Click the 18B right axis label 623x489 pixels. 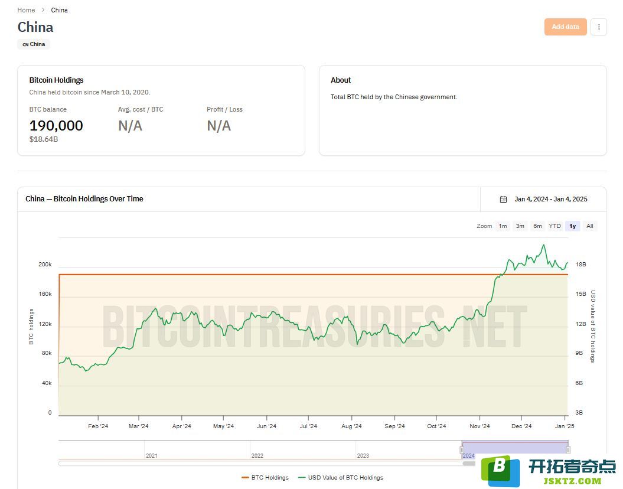tap(580, 264)
